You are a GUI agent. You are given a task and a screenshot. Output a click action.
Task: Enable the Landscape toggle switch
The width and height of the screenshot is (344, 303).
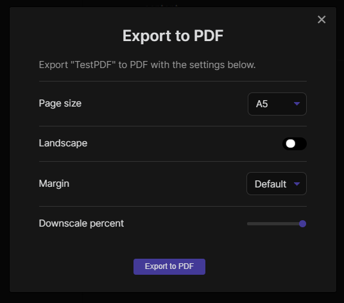tap(295, 144)
